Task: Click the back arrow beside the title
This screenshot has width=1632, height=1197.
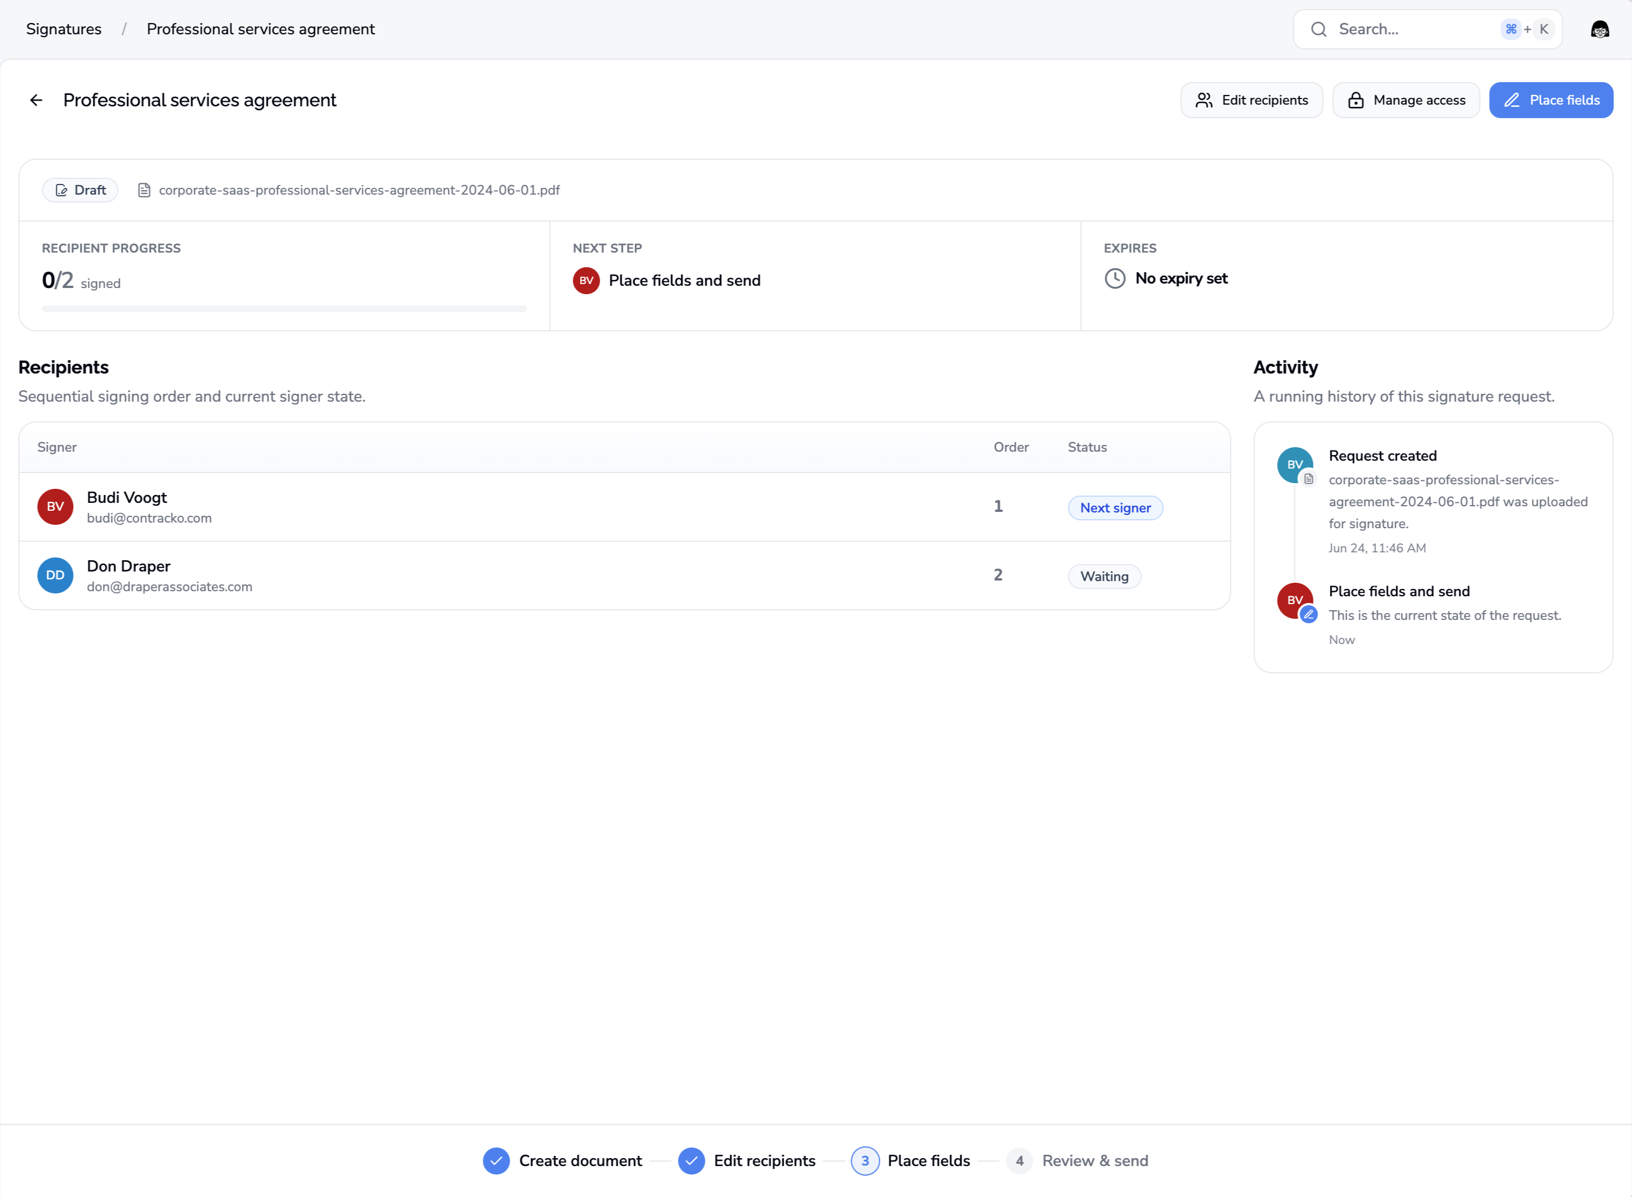Action: (36, 100)
